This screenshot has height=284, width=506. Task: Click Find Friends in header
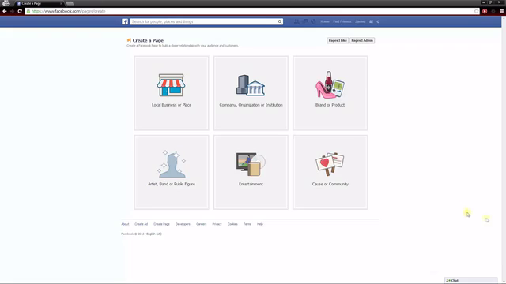pyautogui.click(x=342, y=21)
